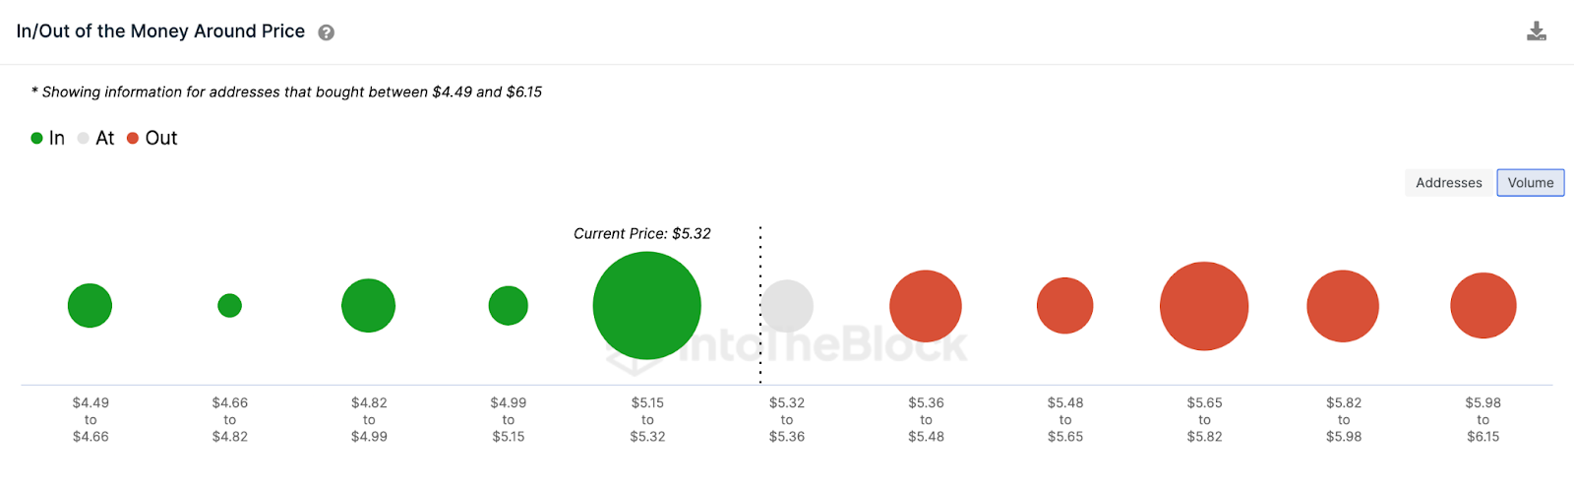Image resolution: width=1574 pixels, height=487 pixels.
Task: Click the $4.99 to $5.15 green bubble
Action: [508, 306]
